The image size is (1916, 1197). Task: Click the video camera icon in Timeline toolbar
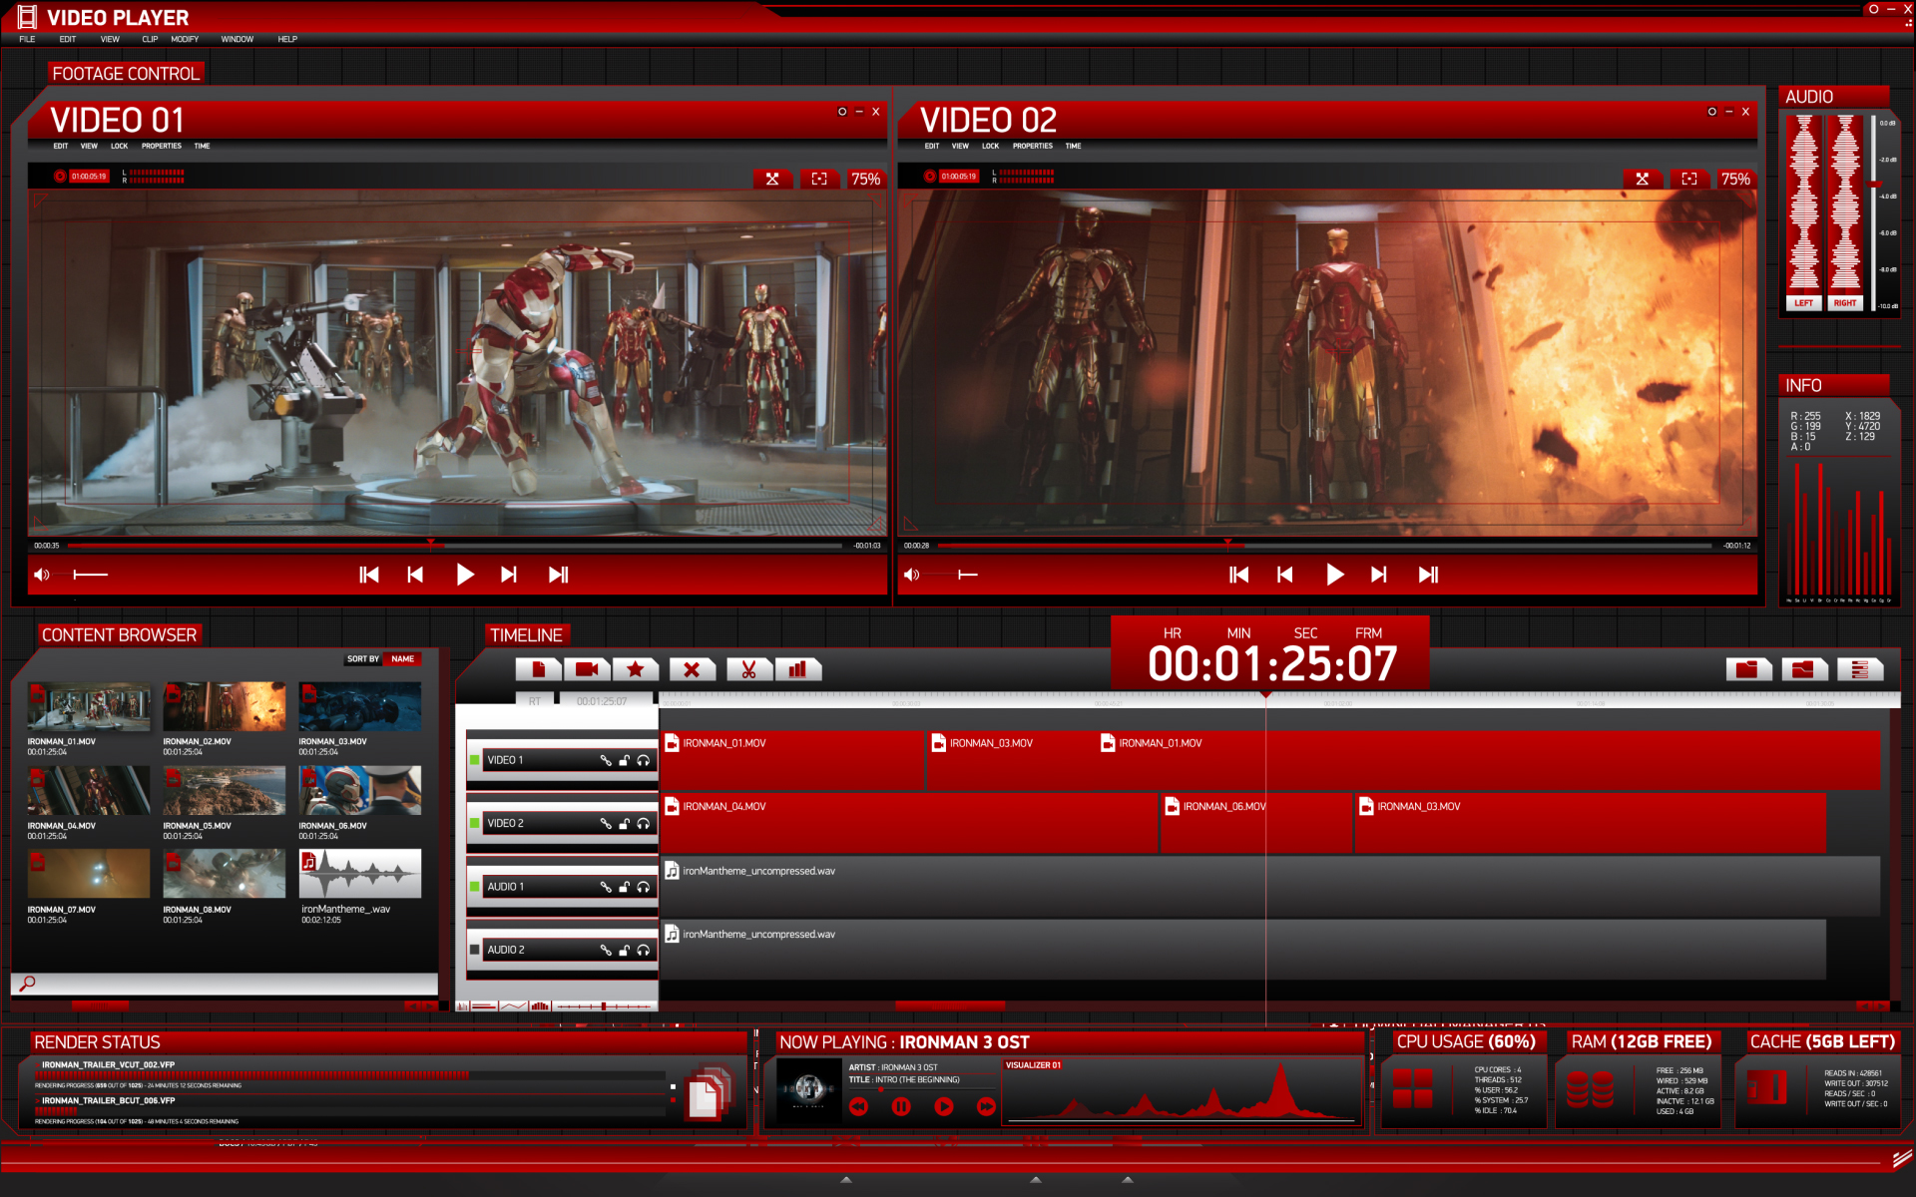587,669
